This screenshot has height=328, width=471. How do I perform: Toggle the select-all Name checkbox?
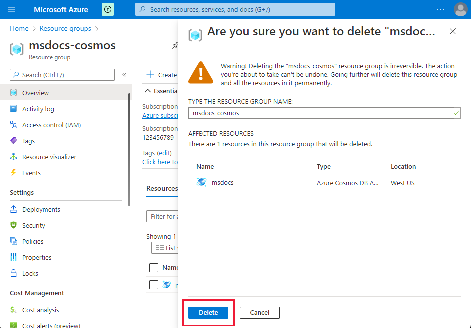point(154,268)
